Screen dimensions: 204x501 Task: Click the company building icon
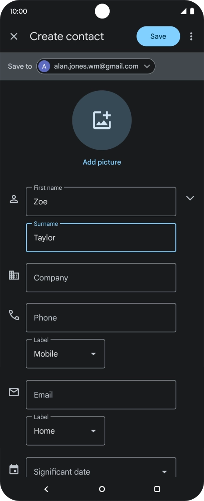(14, 275)
